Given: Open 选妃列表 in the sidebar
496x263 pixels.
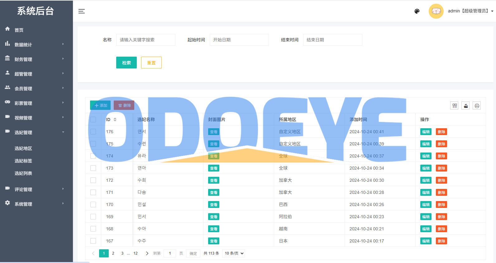Looking at the screenshot, I should [x=23, y=173].
